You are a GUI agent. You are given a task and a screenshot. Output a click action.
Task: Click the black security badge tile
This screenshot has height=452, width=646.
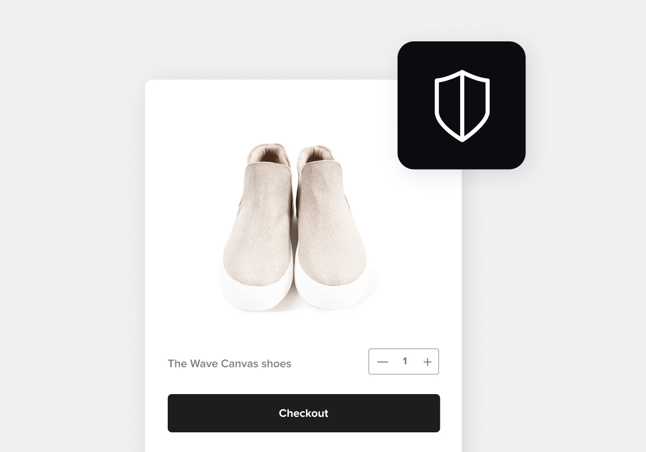pos(462,106)
